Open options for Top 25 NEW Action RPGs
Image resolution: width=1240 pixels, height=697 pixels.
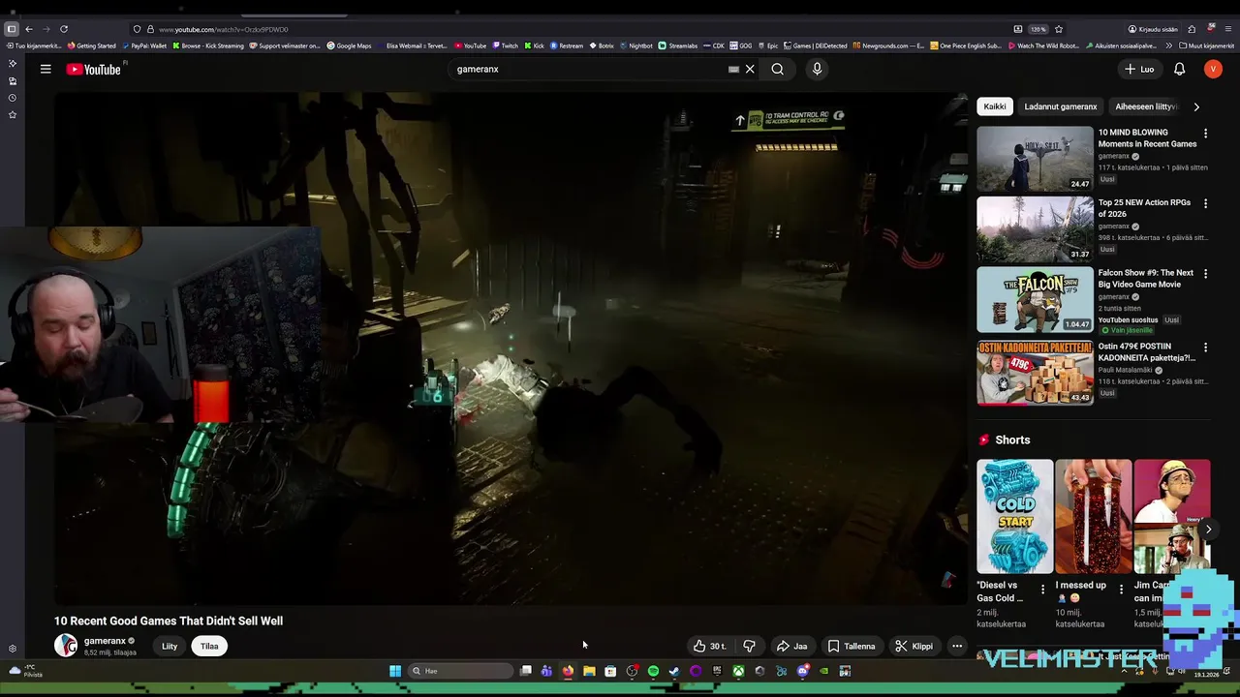1205,203
